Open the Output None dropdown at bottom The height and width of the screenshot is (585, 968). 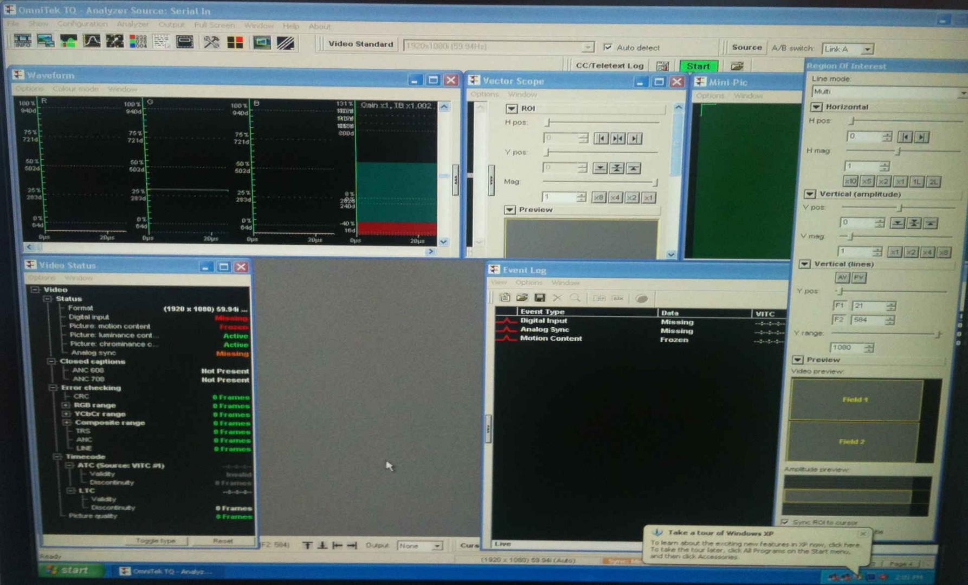tap(437, 546)
